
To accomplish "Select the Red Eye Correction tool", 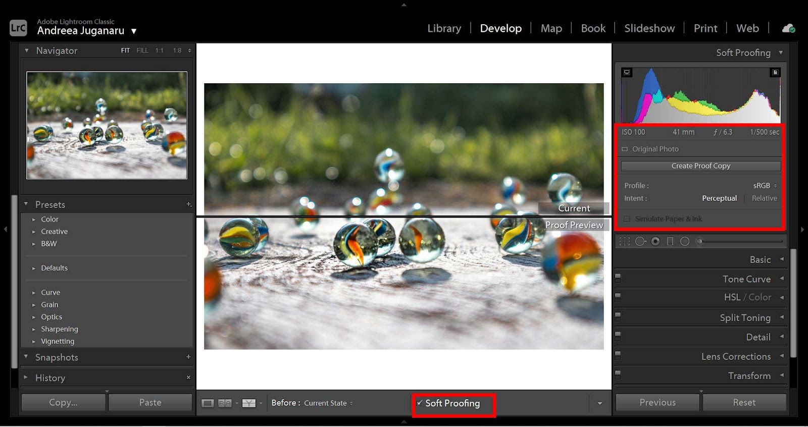I will 655,241.
